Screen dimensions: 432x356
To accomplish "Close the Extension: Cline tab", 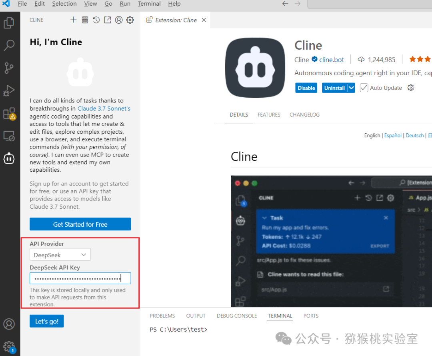I will (204, 20).
